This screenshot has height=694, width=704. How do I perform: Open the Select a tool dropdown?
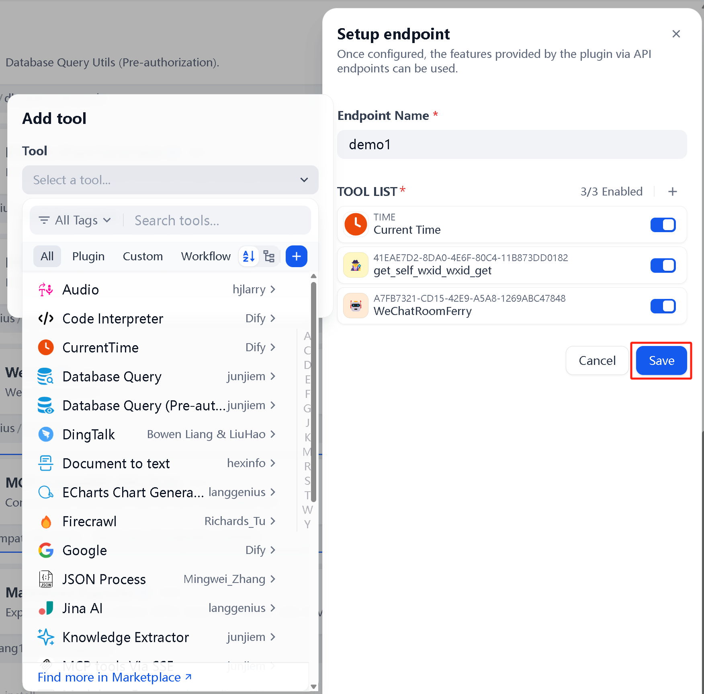[170, 180]
